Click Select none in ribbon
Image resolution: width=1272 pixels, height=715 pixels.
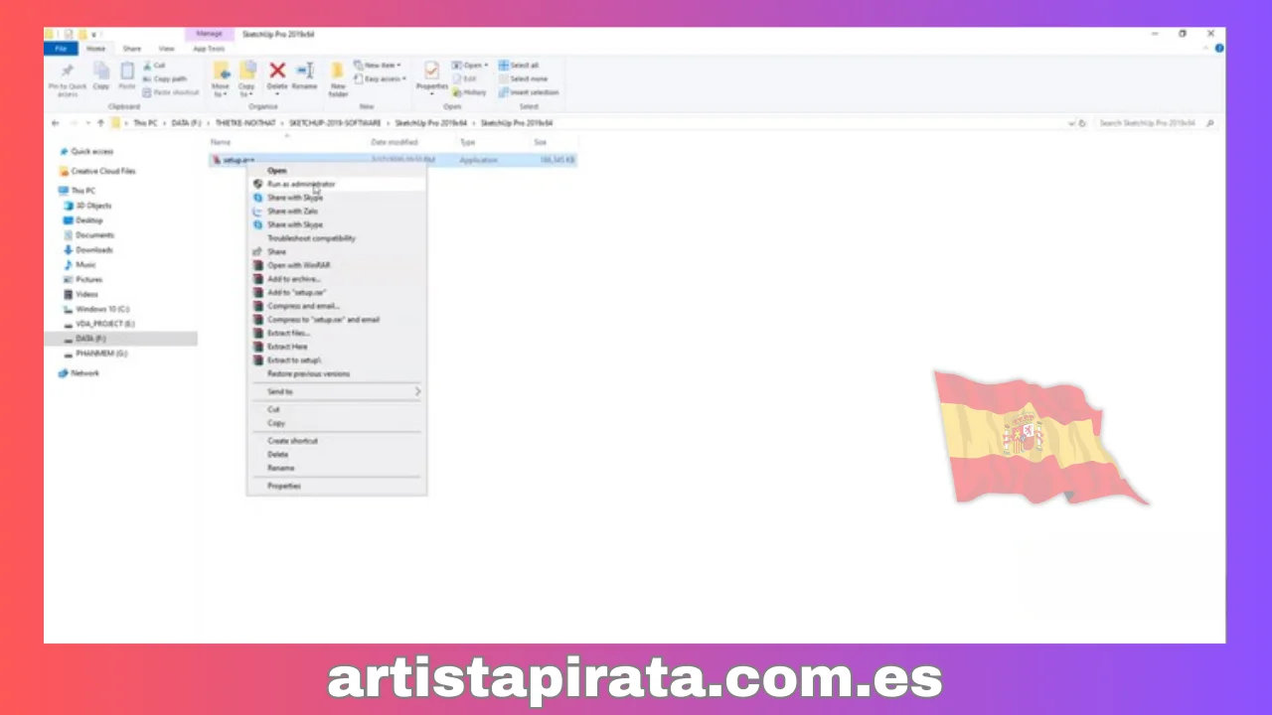523,78
